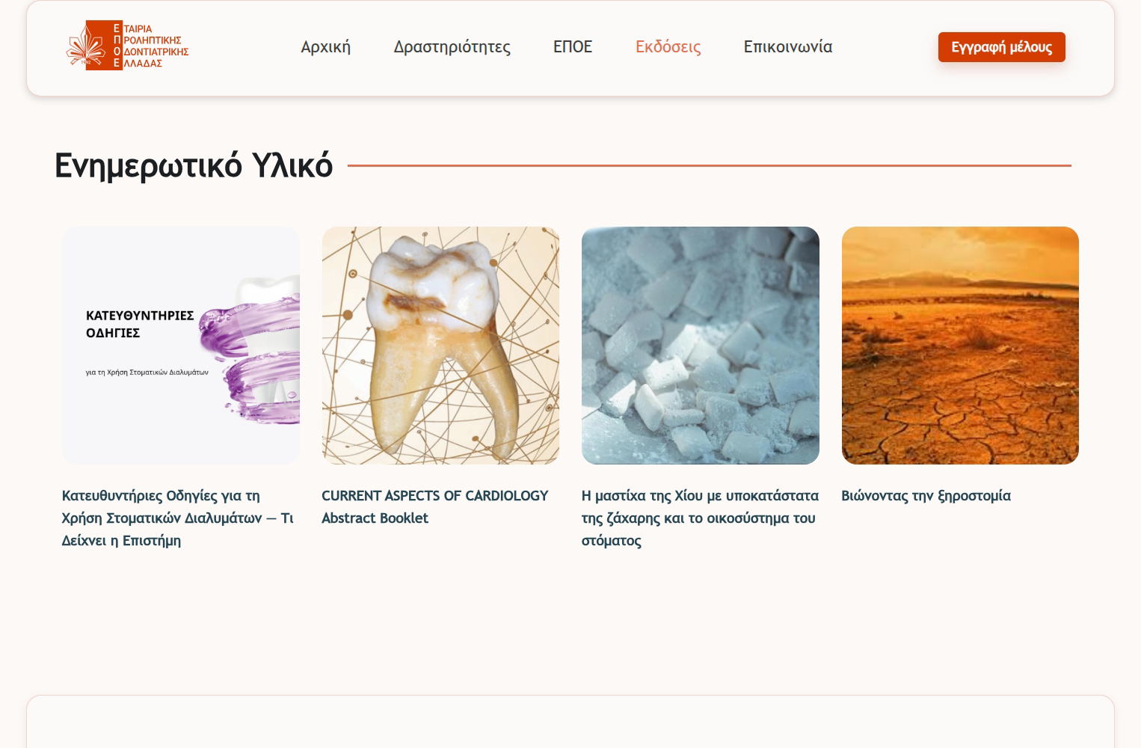Click the ΕΤΑΙΡΙΑ ΠΡΟΛΗΠΤΙΚΗΣ ΟΔΟΝΤΙΑΤΡΙΚΗΣ logo text
The height and width of the screenshot is (748, 1141).
click(x=156, y=46)
